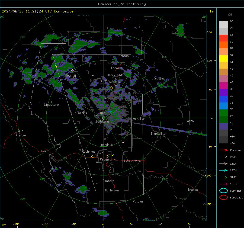Click the 80 dBZ light gray swatch

(223, 25)
